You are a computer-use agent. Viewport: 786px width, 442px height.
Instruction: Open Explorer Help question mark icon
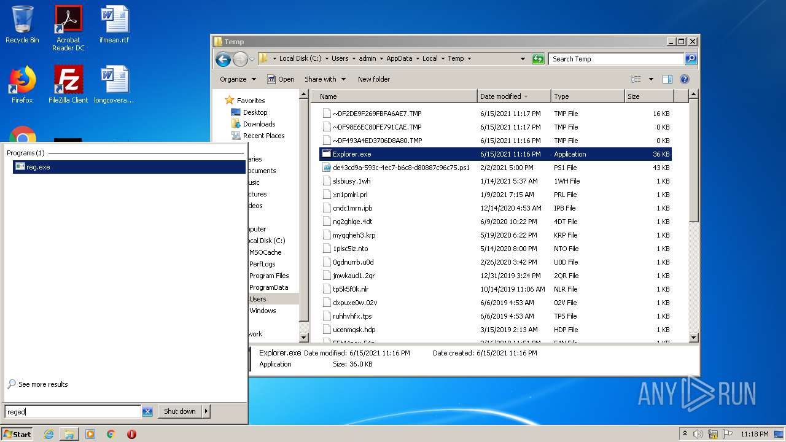coord(685,79)
